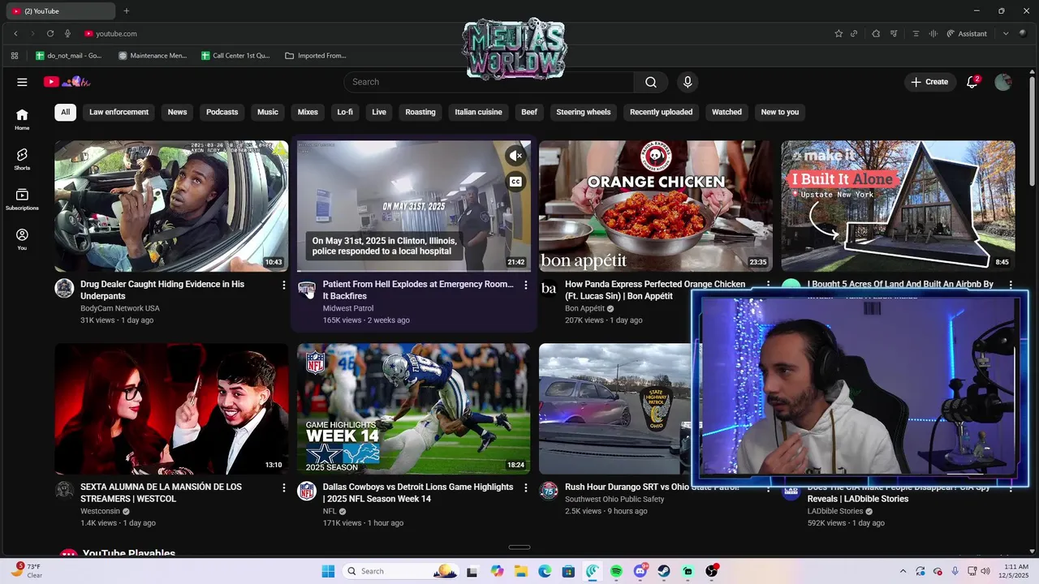The width and height of the screenshot is (1039, 584).
Task: Go back in browser history
Action: coord(15,33)
